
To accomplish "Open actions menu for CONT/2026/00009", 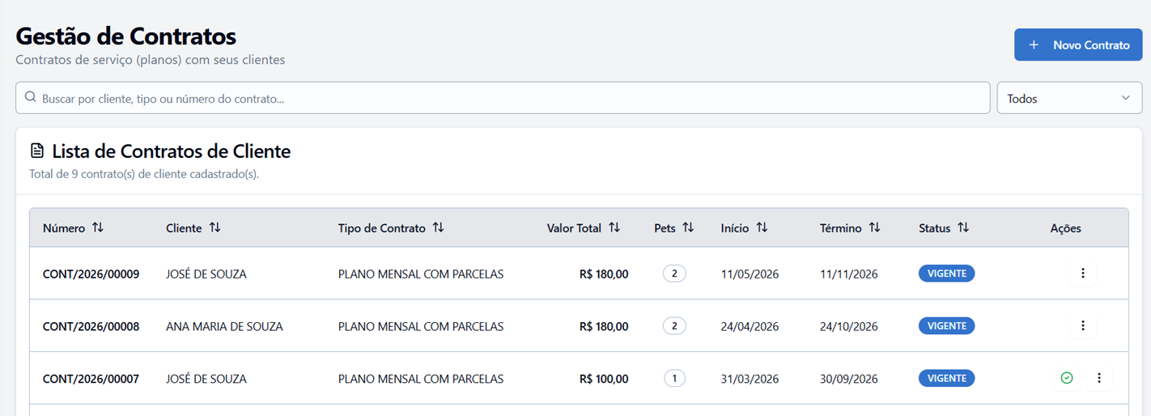I will coord(1083,274).
